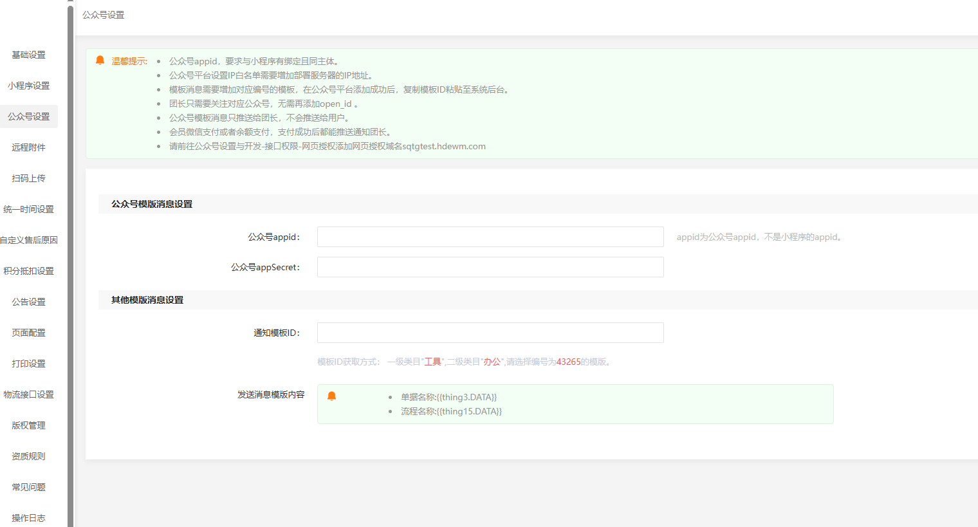The image size is (978, 527).
Task: Click the 通知模板ID input field
Action: tap(490, 333)
